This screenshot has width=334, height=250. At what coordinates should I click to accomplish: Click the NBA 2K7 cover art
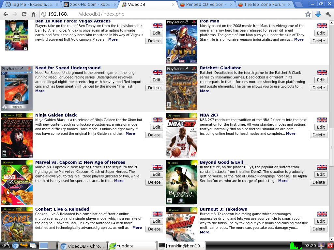(181, 135)
